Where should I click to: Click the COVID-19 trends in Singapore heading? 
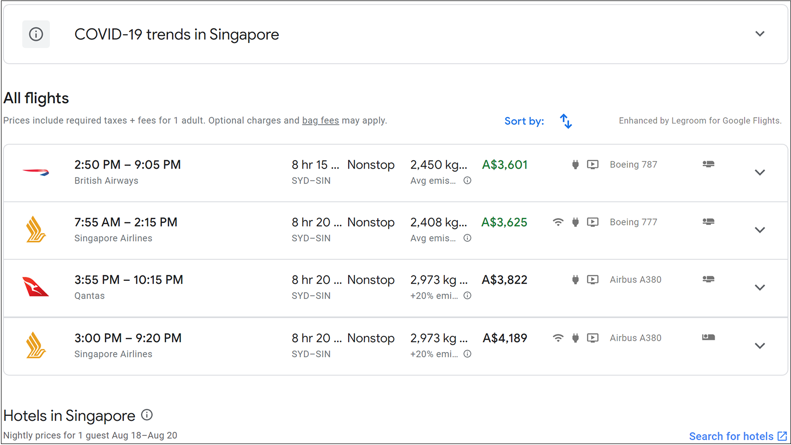coord(176,34)
